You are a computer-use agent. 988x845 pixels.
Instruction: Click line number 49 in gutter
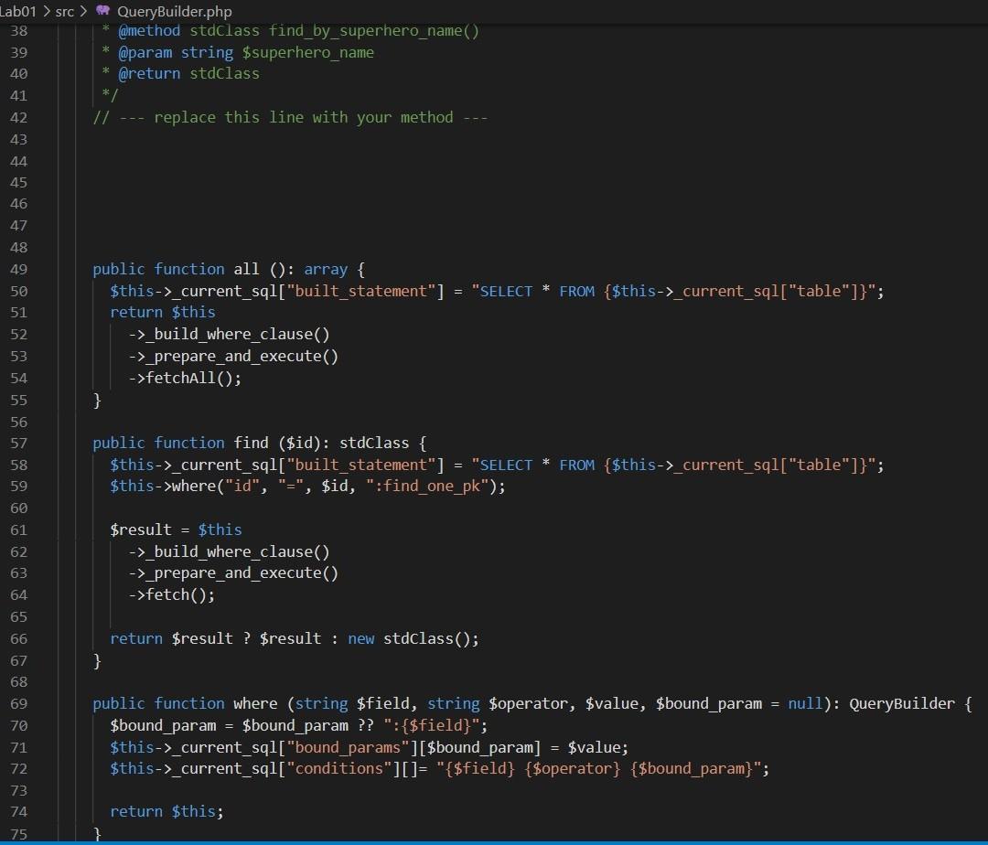point(19,270)
